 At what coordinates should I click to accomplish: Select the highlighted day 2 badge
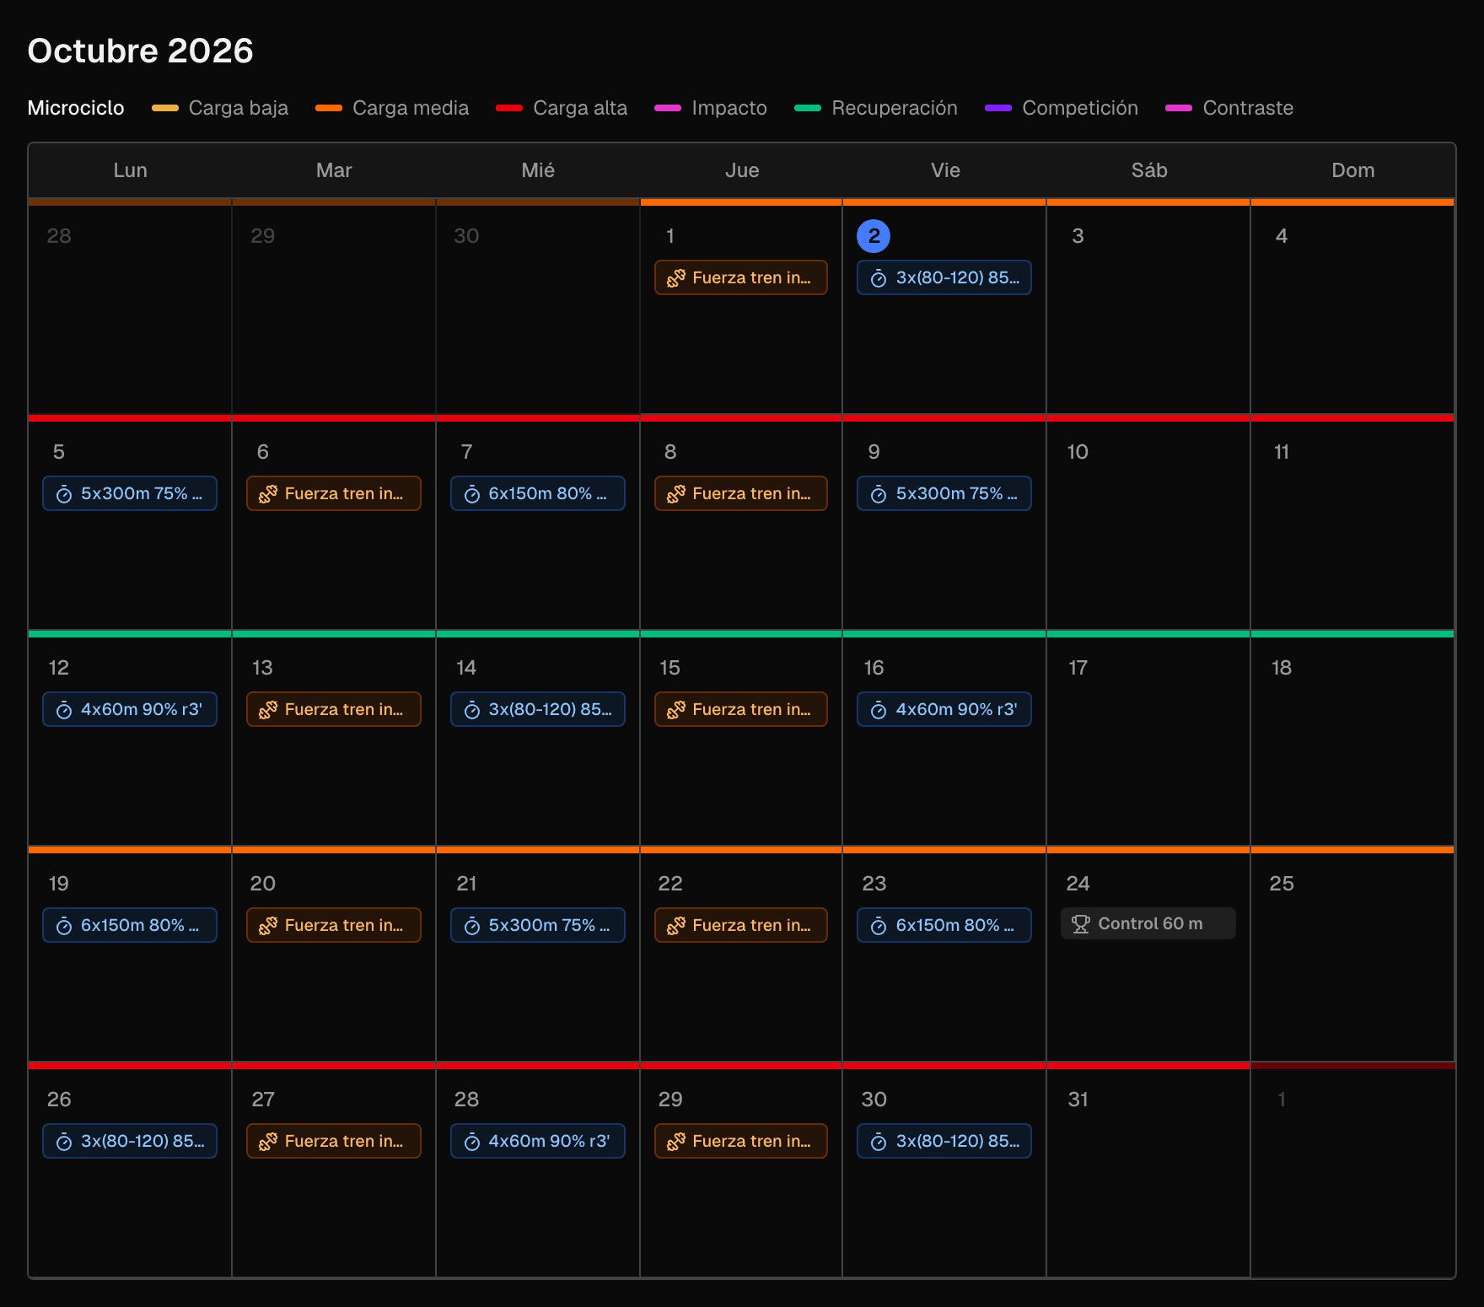coord(874,236)
